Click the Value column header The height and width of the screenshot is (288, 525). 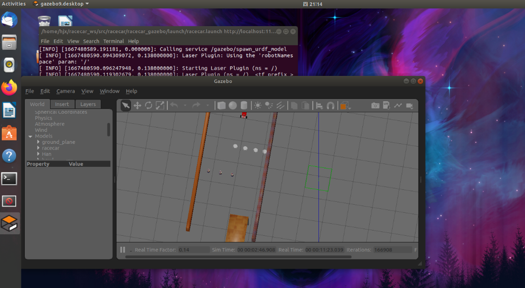(x=76, y=164)
